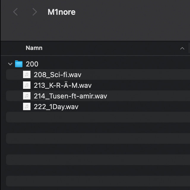The width and height of the screenshot is (190, 190).
Task: Toggle sort order chevron in Namn header
Action: click(182, 48)
